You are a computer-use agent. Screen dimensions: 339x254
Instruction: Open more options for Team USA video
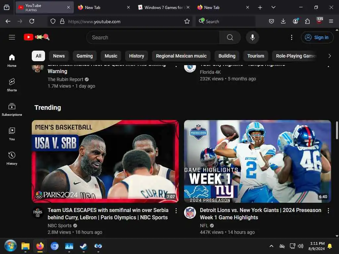(x=176, y=211)
